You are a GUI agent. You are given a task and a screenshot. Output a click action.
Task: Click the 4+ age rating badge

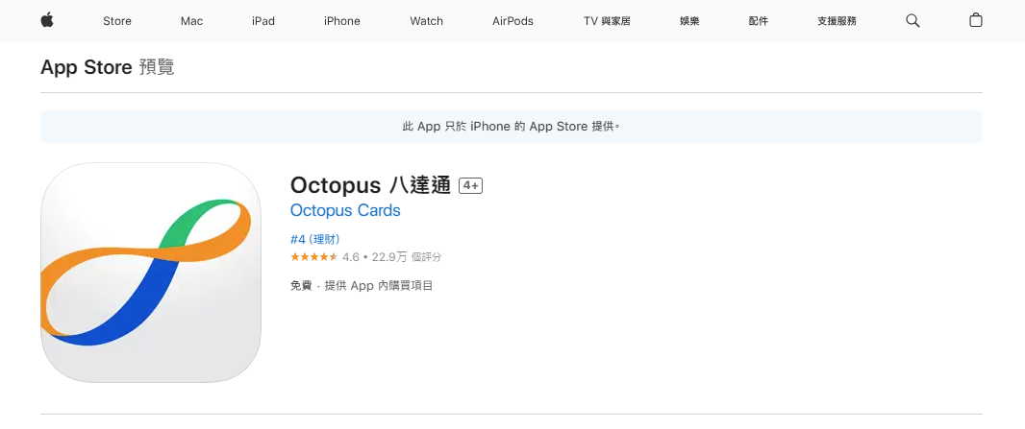470,186
